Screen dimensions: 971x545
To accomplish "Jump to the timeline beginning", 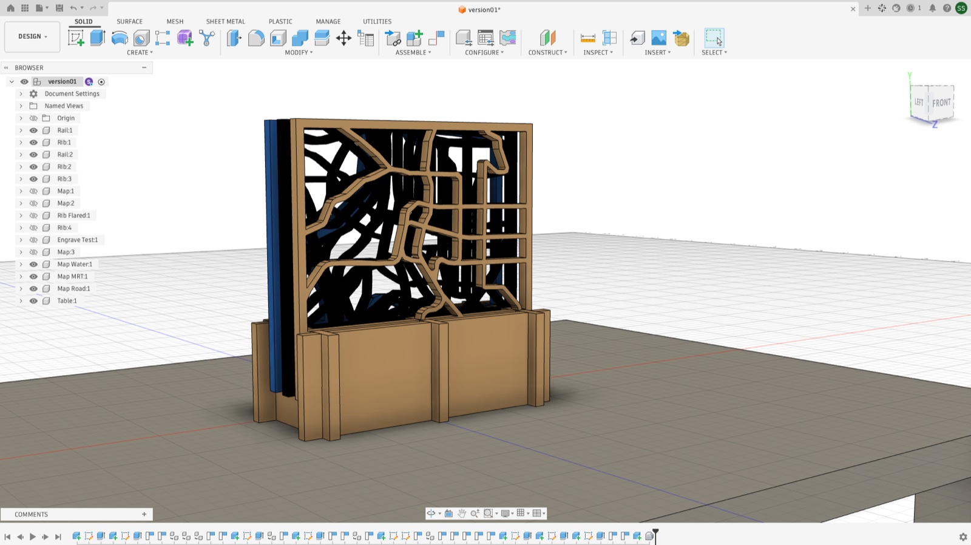I will 7,537.
